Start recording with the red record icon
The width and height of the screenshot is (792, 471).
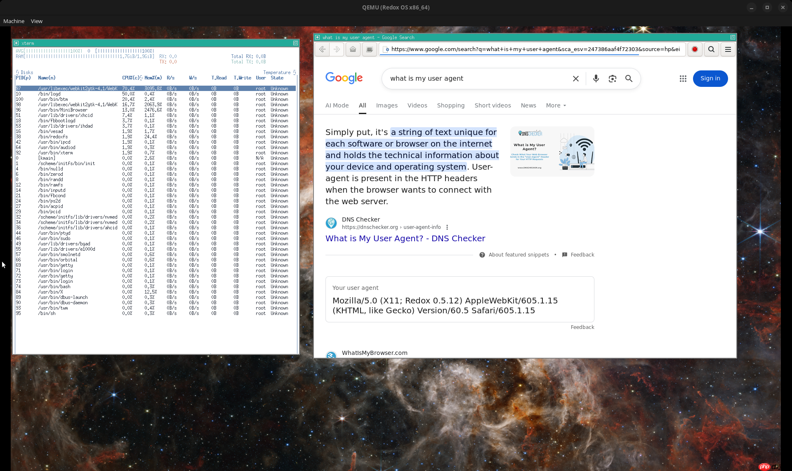[x=695, y=49]
